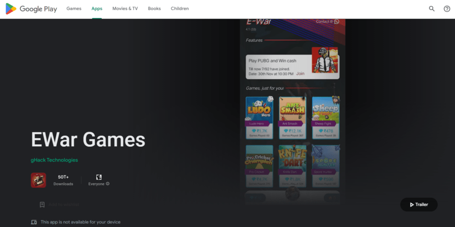Click the Everyone content rating icon
This screenshot has height=227, width=455.
[99, 177]
